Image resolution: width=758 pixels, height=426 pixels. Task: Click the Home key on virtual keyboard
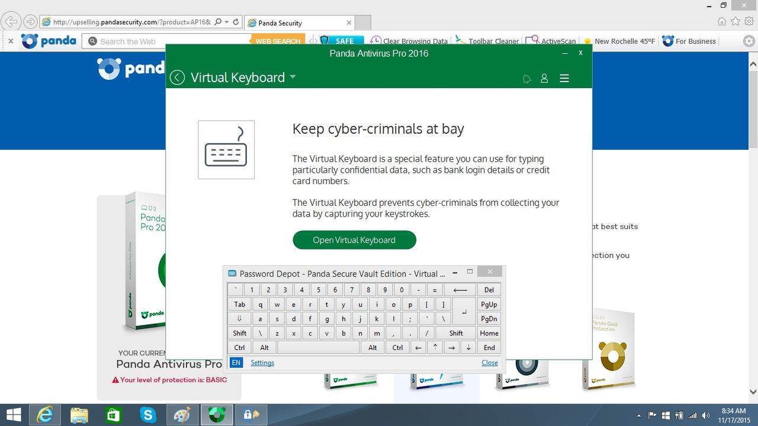489,333
